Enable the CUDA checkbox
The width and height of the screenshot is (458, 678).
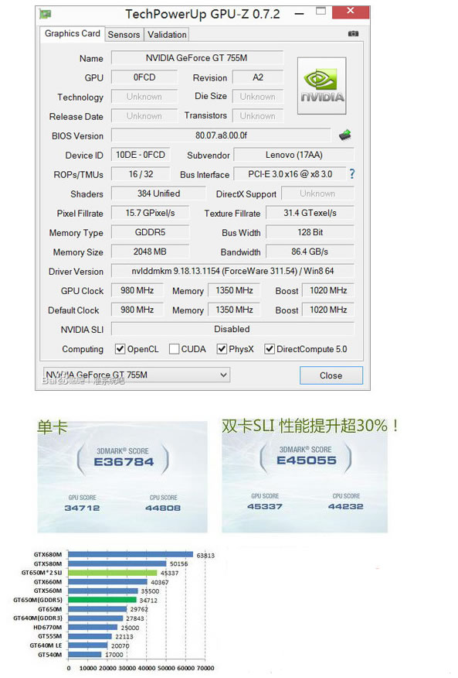[x=174, y=349]
